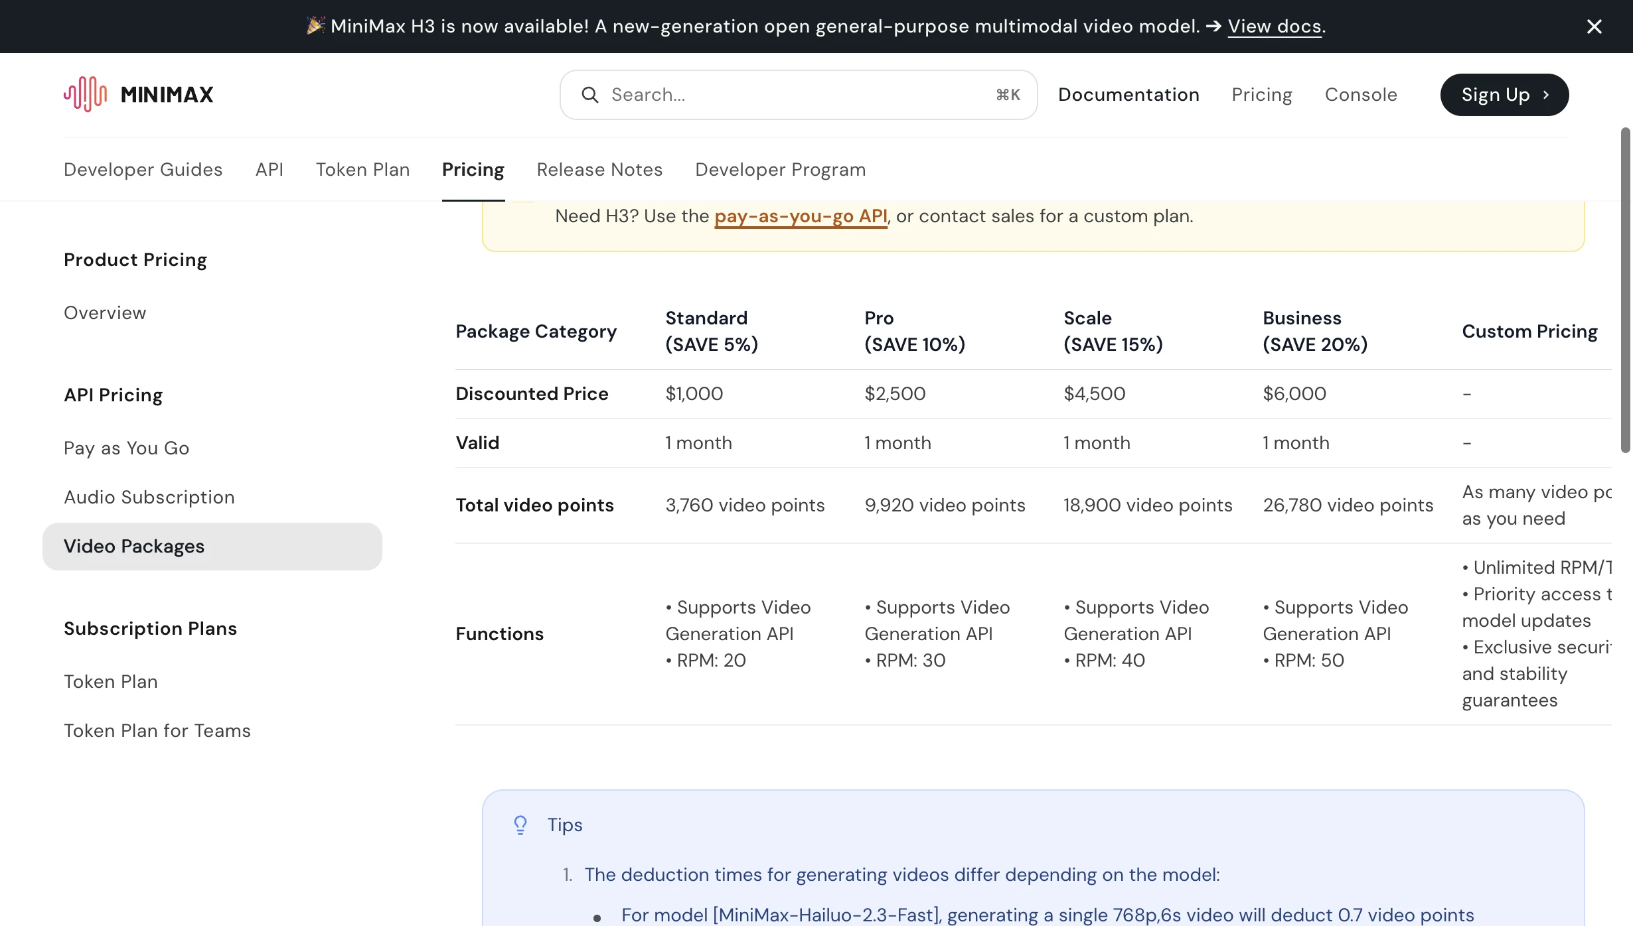
Task: Click the Business (SAVE 20%) column header
Action: pyautogui.click(x=1315, y=331)
